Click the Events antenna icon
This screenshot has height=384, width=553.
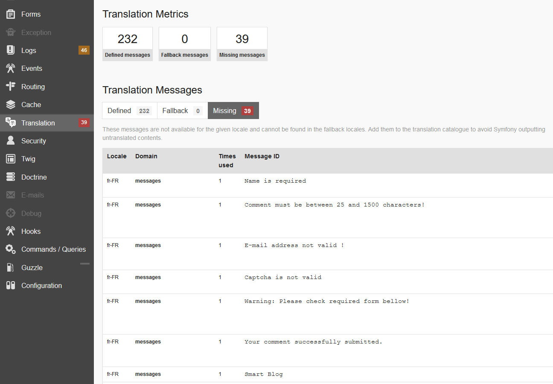point(11,68)
